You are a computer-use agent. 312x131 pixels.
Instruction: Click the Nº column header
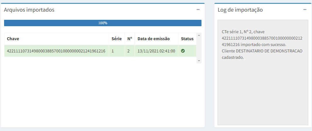(x=130, y=39)
